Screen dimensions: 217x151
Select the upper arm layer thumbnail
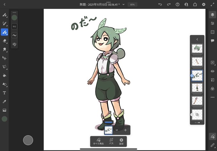(x=197, y=61)
